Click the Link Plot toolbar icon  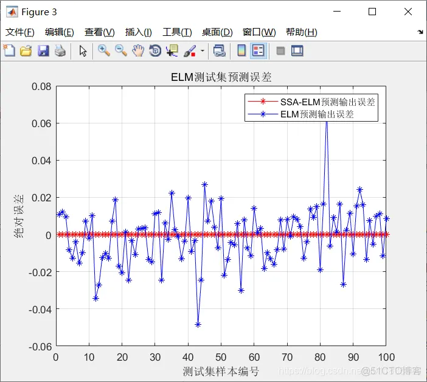coord(220,51)
